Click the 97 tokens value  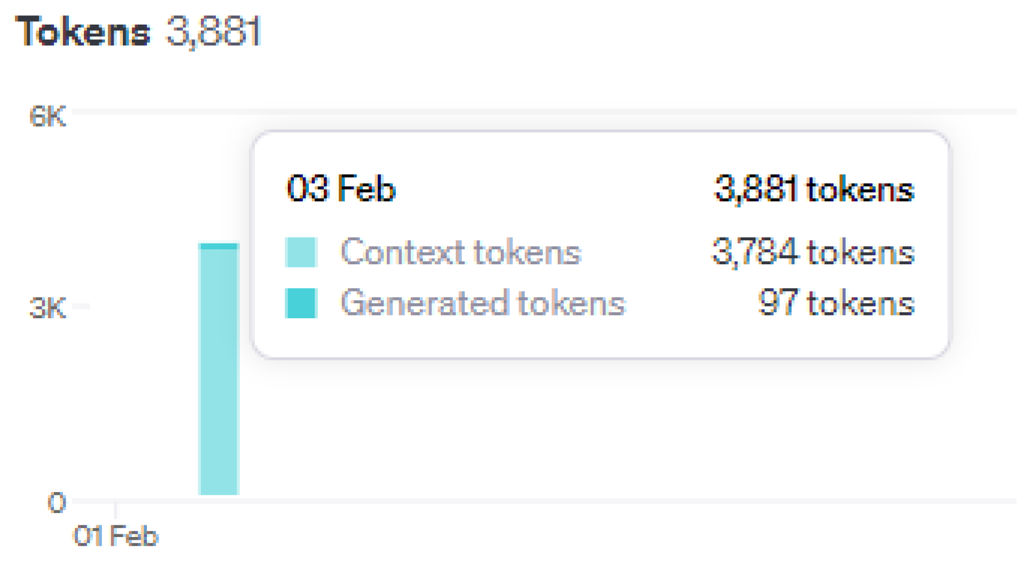[836, 303]
